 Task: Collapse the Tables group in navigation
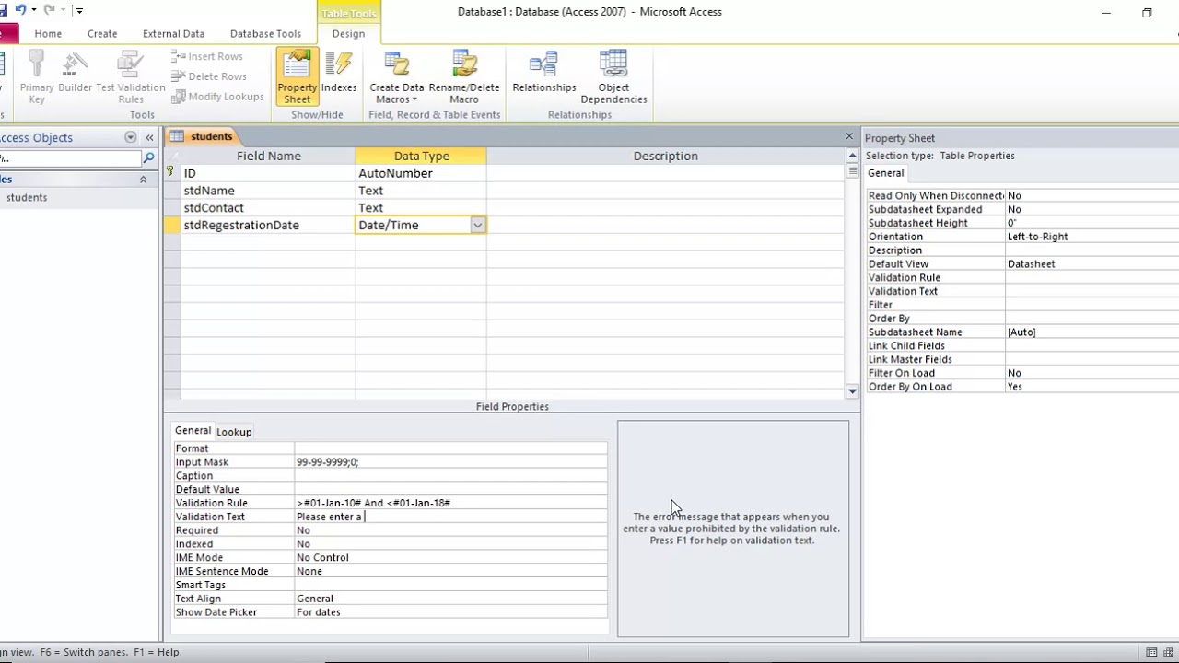click(x=143, y=180)
